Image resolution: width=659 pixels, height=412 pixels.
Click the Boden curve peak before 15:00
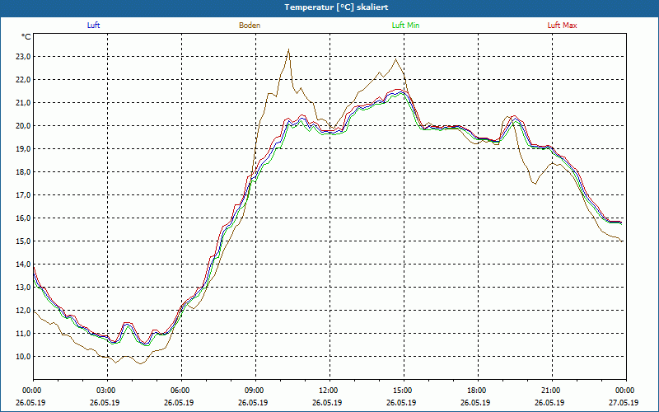[x=395, y=59]
